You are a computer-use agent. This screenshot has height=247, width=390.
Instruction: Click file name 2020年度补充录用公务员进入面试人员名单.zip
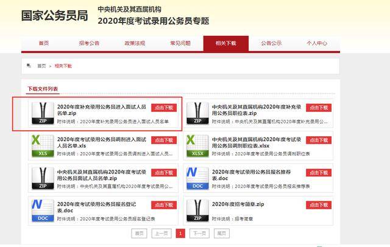pos(102,110)
